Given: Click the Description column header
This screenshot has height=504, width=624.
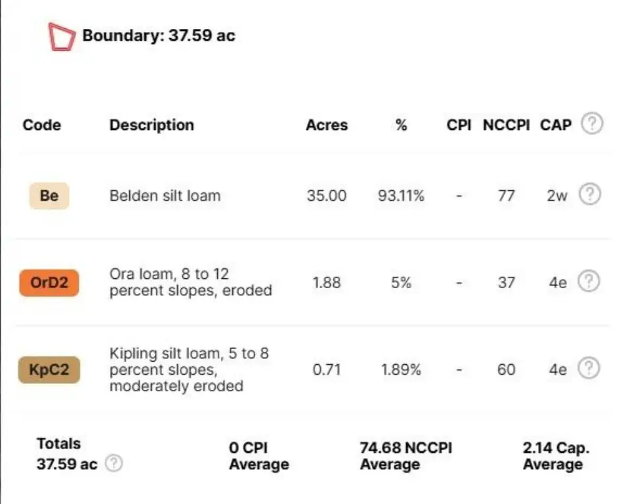Looking at the screenshot, I should point(152,125).
